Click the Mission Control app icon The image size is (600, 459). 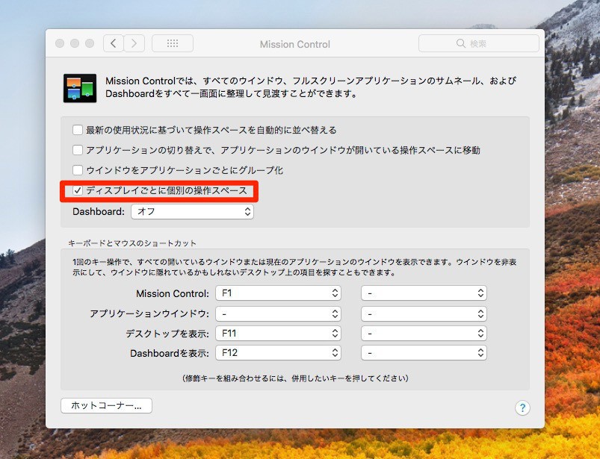(x=79, y=88)
